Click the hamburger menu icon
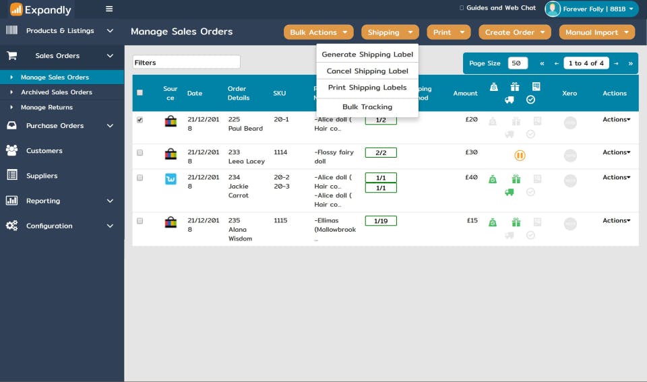 [109, 9]
